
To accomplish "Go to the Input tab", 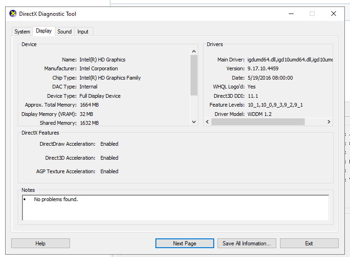I will pos(83,32).
